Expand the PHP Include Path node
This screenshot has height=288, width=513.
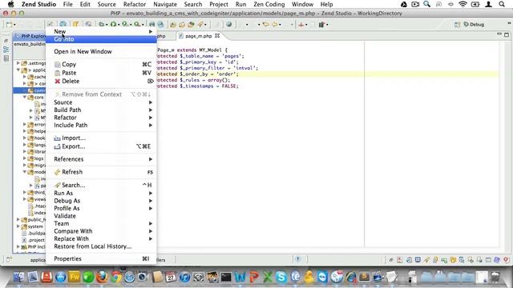pos(18,247)
